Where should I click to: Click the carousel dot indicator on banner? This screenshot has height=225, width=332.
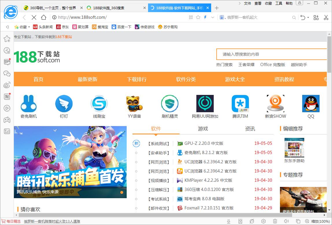click(121, 192)
